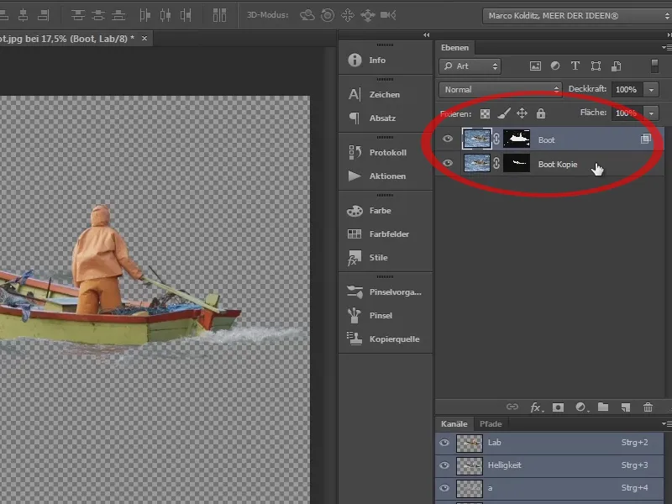Viewport: 672px width, 504px height.
Task: Collapse the icon panel dock arrows
Action: [426, 34]
